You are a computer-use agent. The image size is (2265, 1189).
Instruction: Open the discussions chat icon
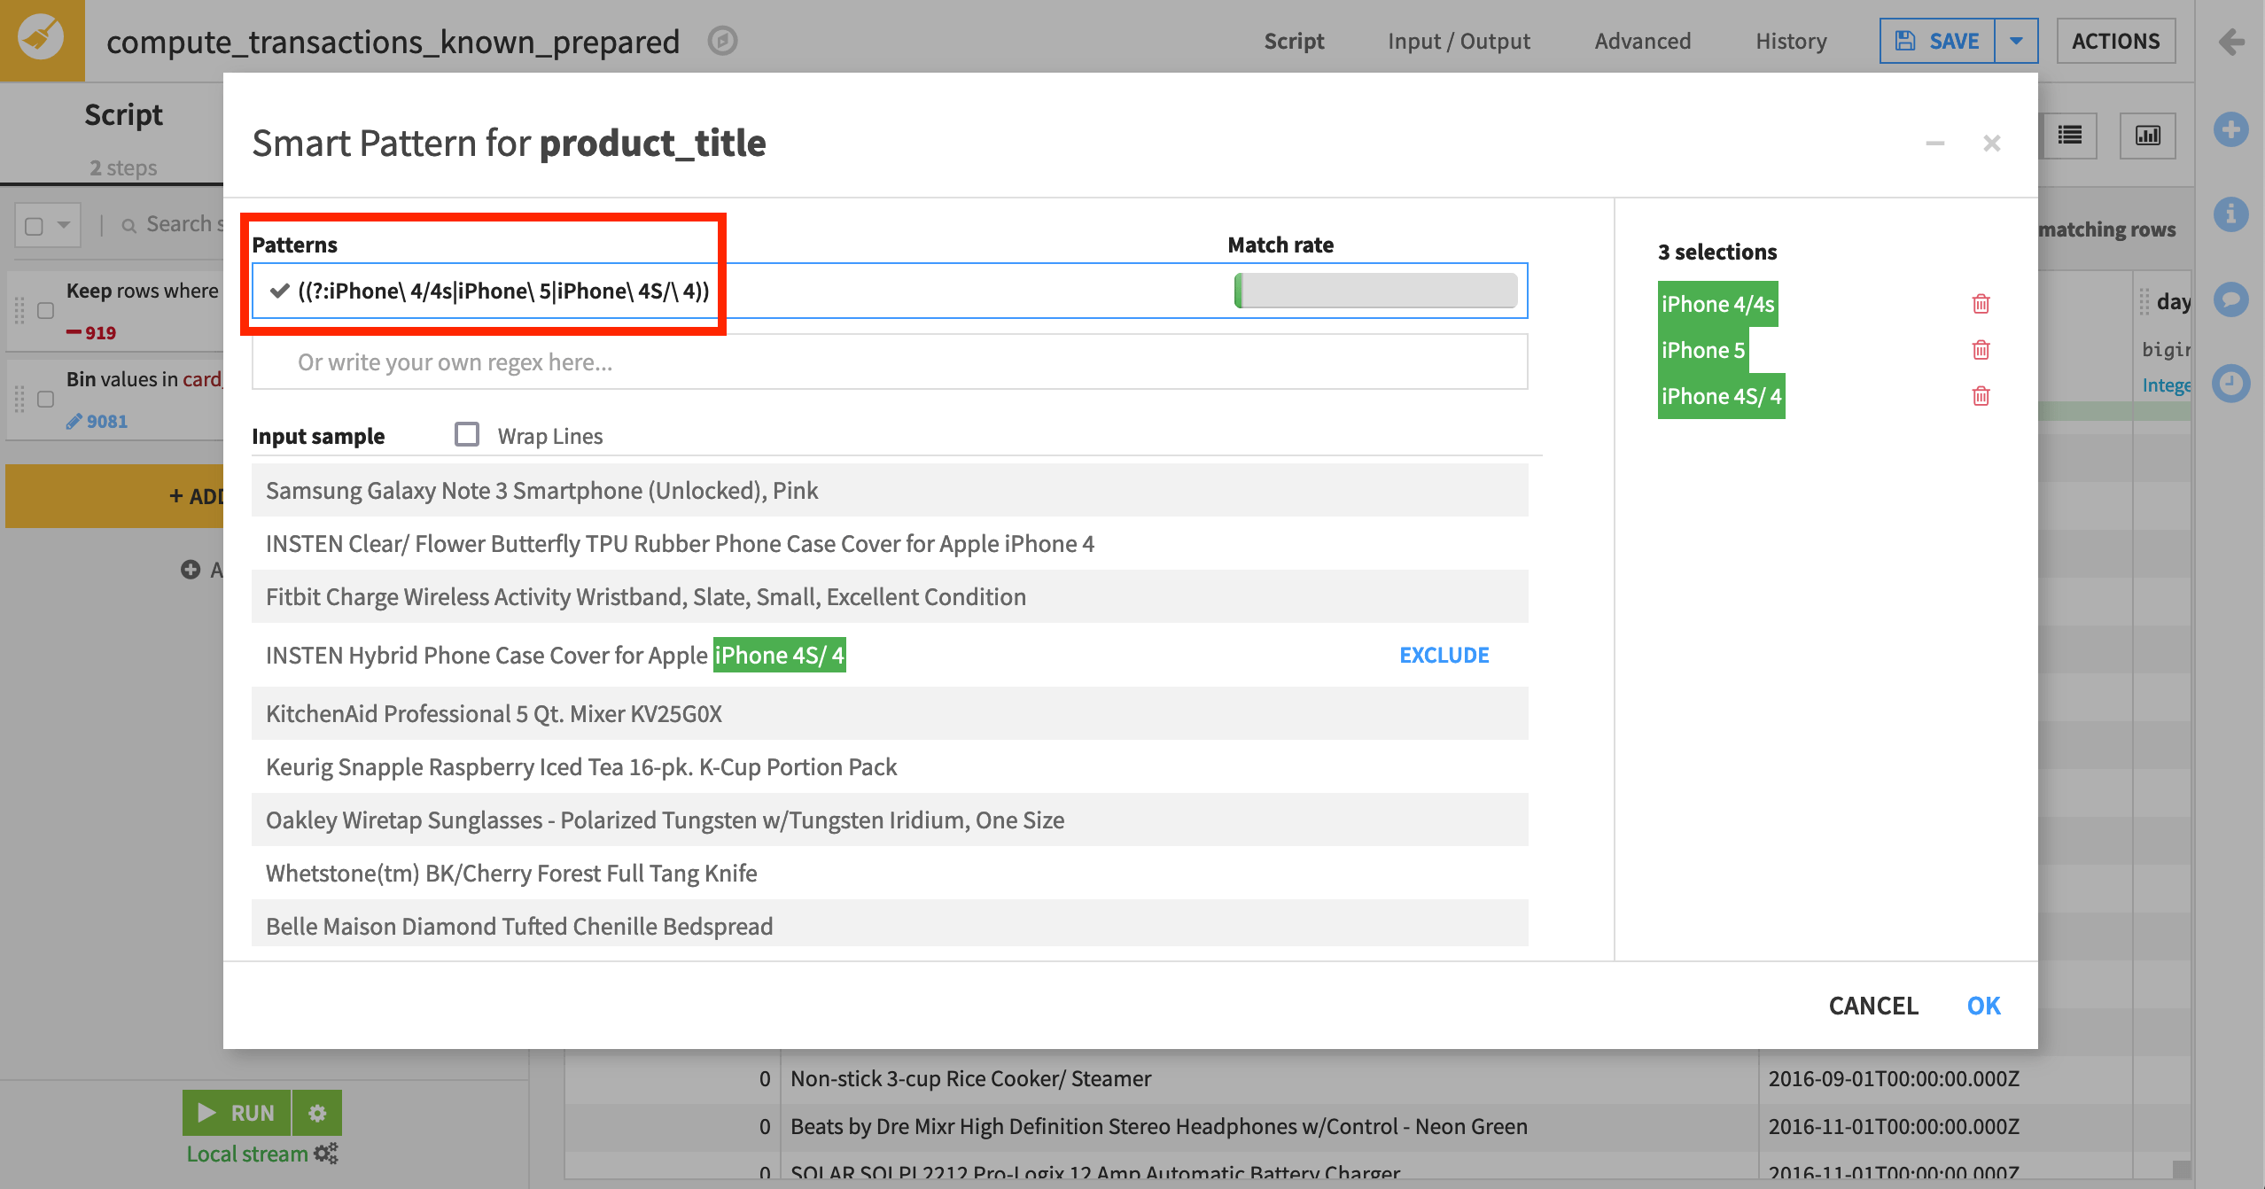coord(2230,299)
